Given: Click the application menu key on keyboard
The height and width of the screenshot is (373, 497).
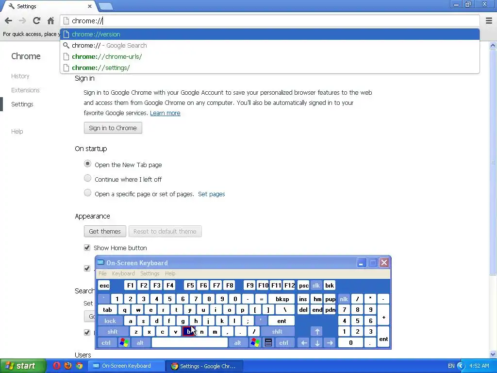Looking at the screenshot, I should click(x=268, y=342).
